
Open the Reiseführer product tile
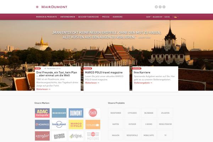[116, 113]
